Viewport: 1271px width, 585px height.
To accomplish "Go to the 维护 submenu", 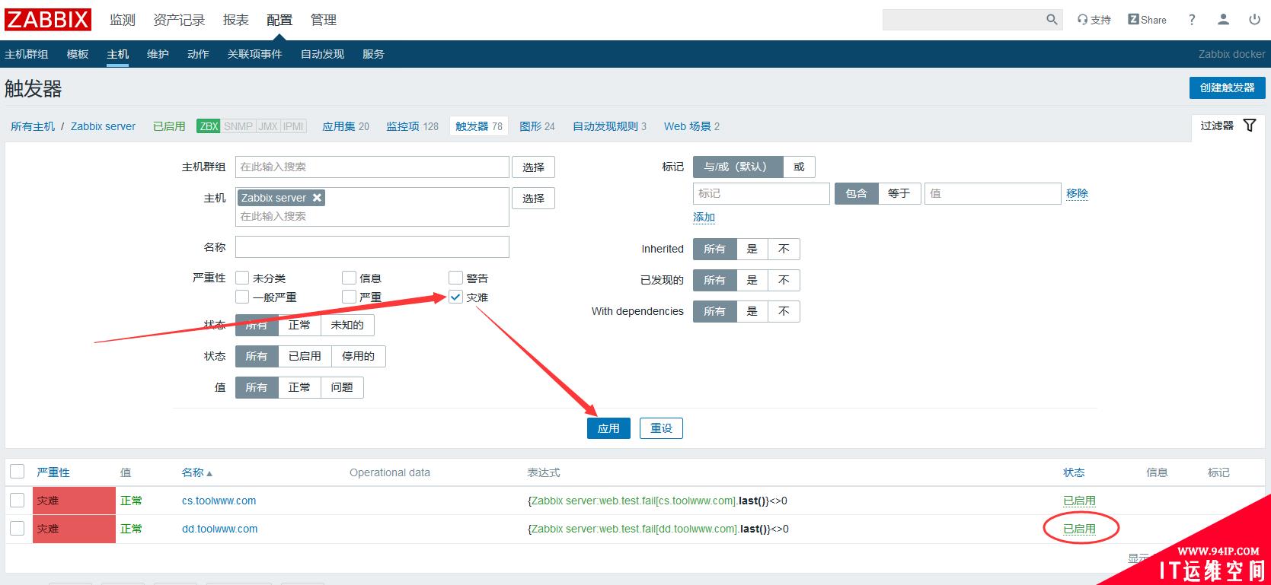I will 158,54.
